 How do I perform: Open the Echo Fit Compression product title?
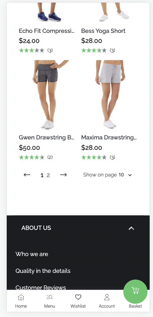pos(46,31)
